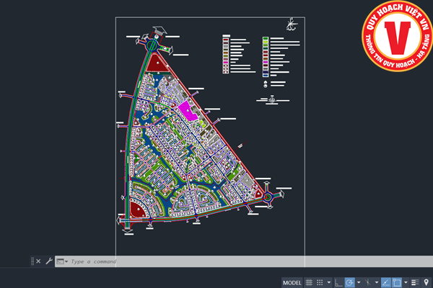
Task: Open polar tracking angle dropdown
Action: (x=359, y=282)
